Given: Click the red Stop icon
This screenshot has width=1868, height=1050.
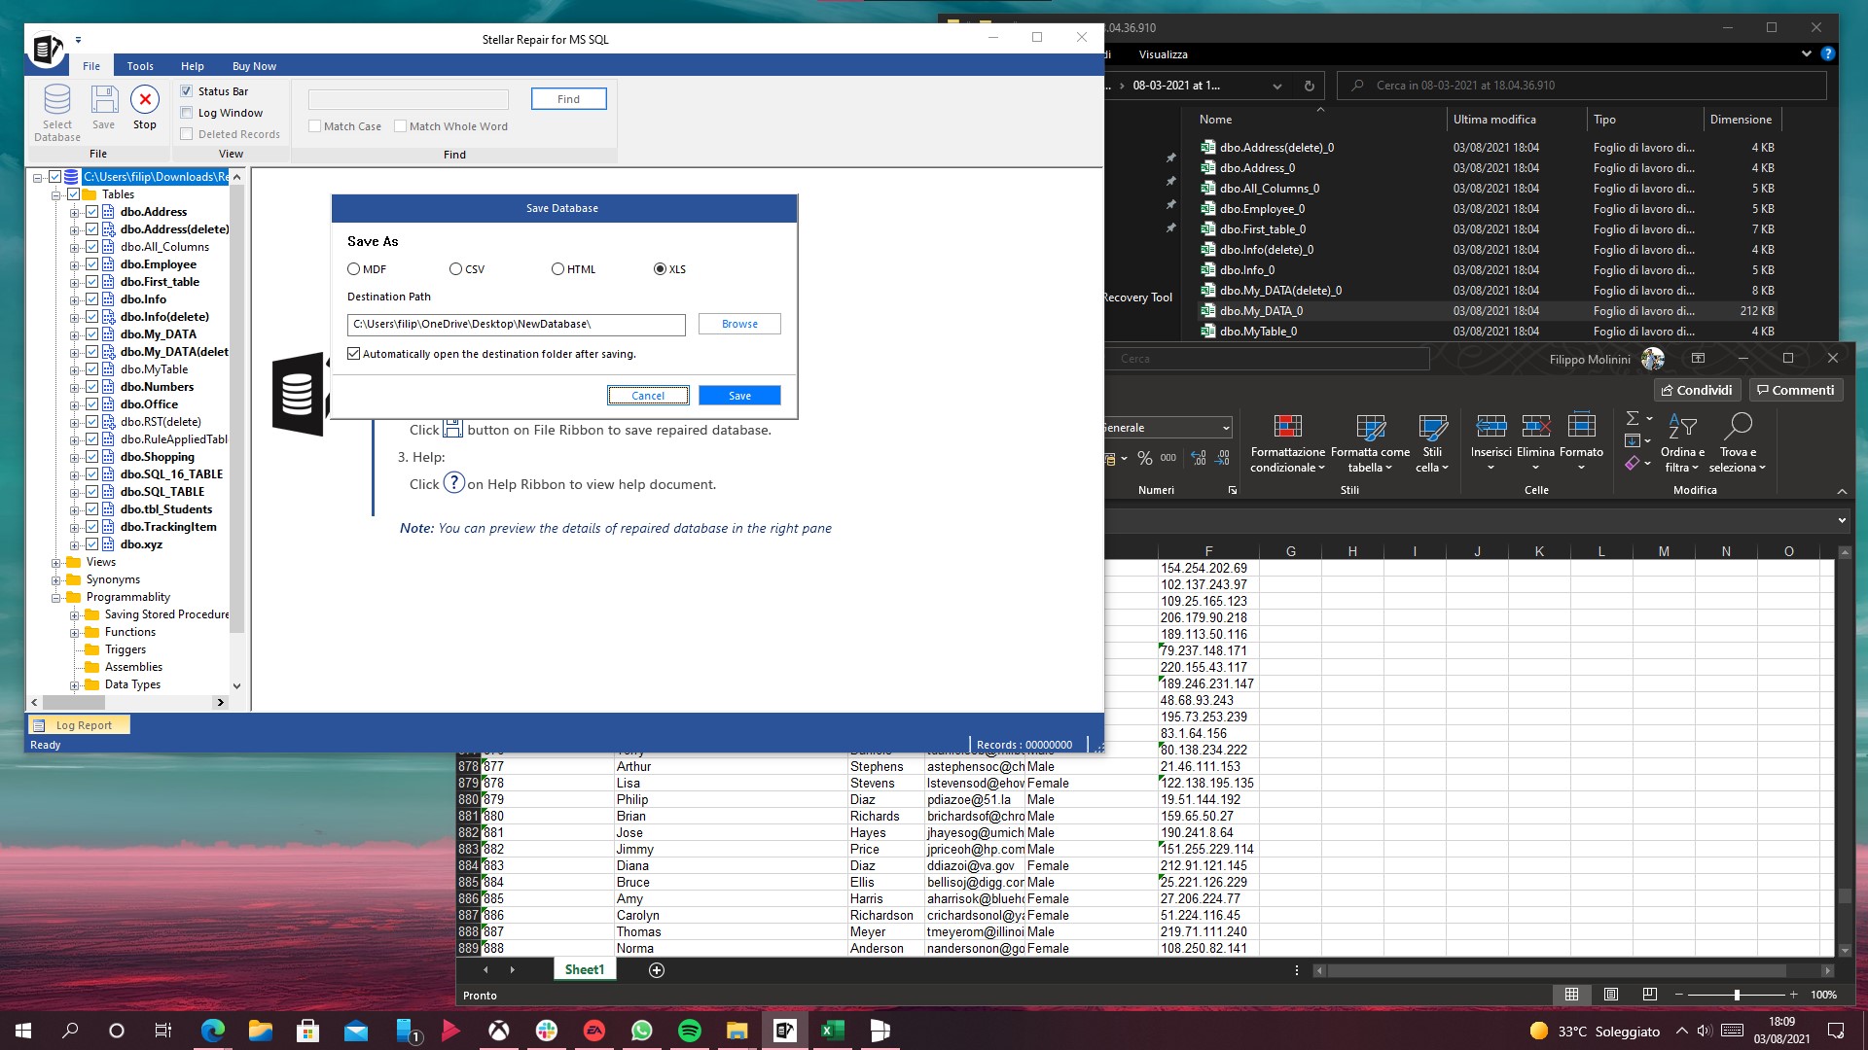Looking at the screenshot, I should tap(145, 99).
